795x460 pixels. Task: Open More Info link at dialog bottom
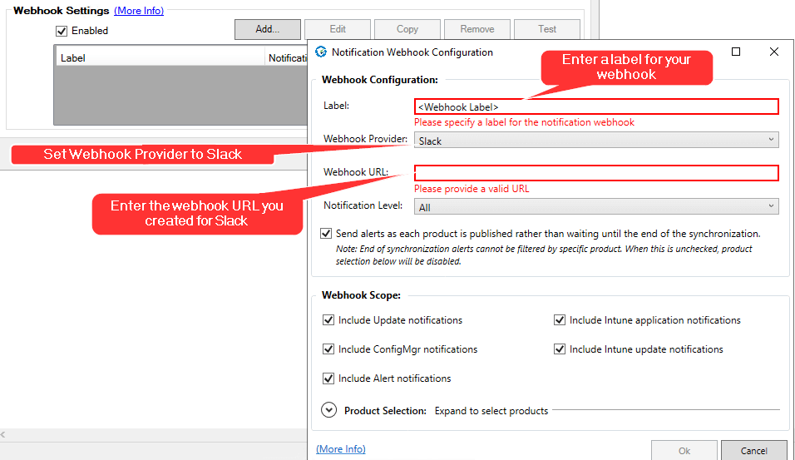click(341, 449)
